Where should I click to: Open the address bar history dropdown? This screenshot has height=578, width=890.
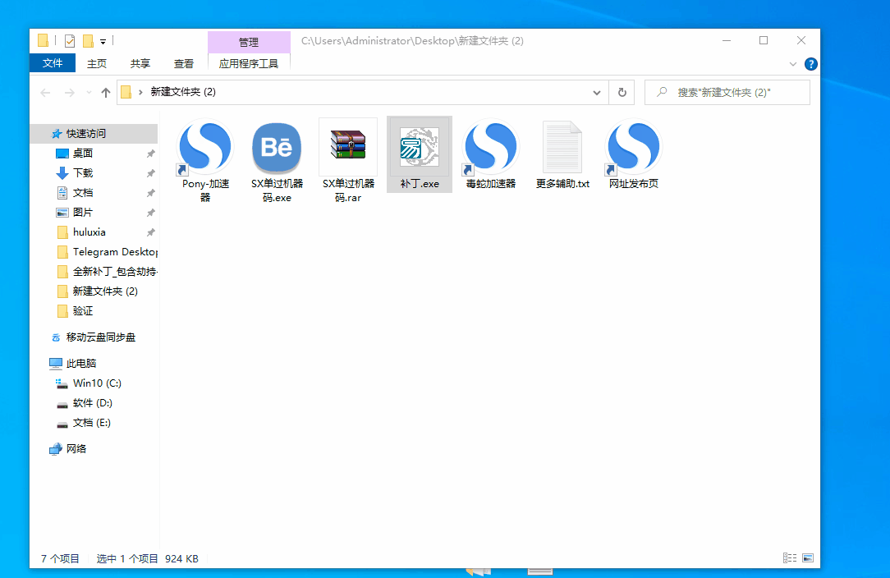597,92
